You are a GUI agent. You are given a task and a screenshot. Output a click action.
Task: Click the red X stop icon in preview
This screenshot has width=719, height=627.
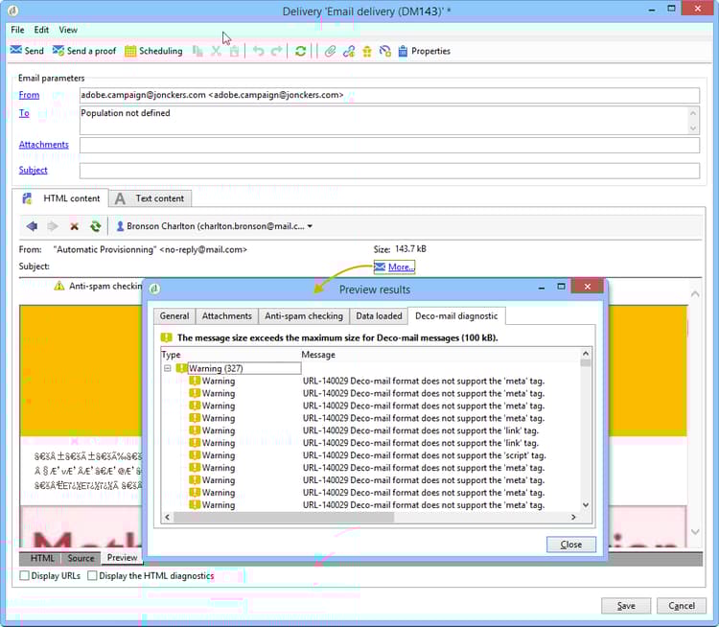tap(74, 226)
